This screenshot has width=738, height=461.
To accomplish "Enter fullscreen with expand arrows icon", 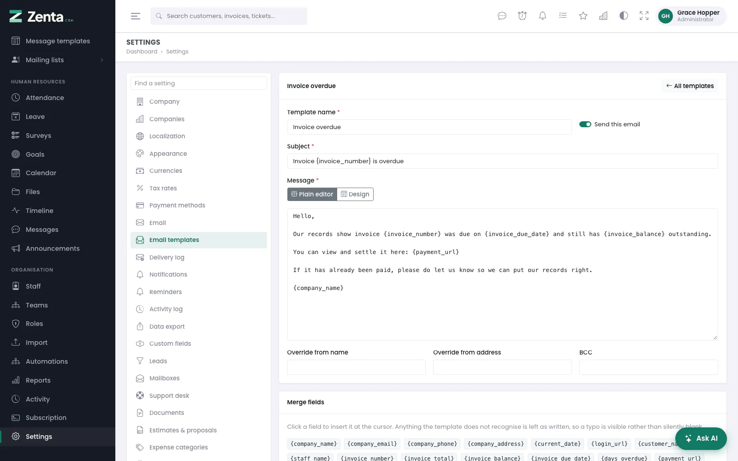I will (x=644, y=16).
